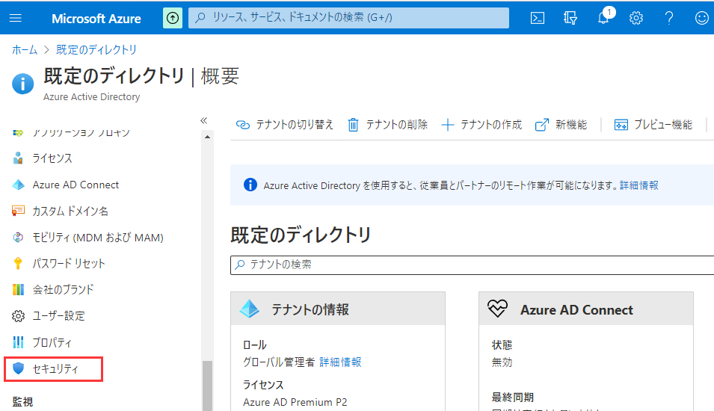The height and width of the screenshot is (411, 714).
Task: Click テナントの削除 toolbar button
Action: click(x=388, y=125)
